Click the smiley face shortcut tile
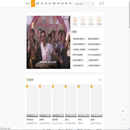Image resolution: width=130 pixels, height=130 pixels. click(99, 22)
